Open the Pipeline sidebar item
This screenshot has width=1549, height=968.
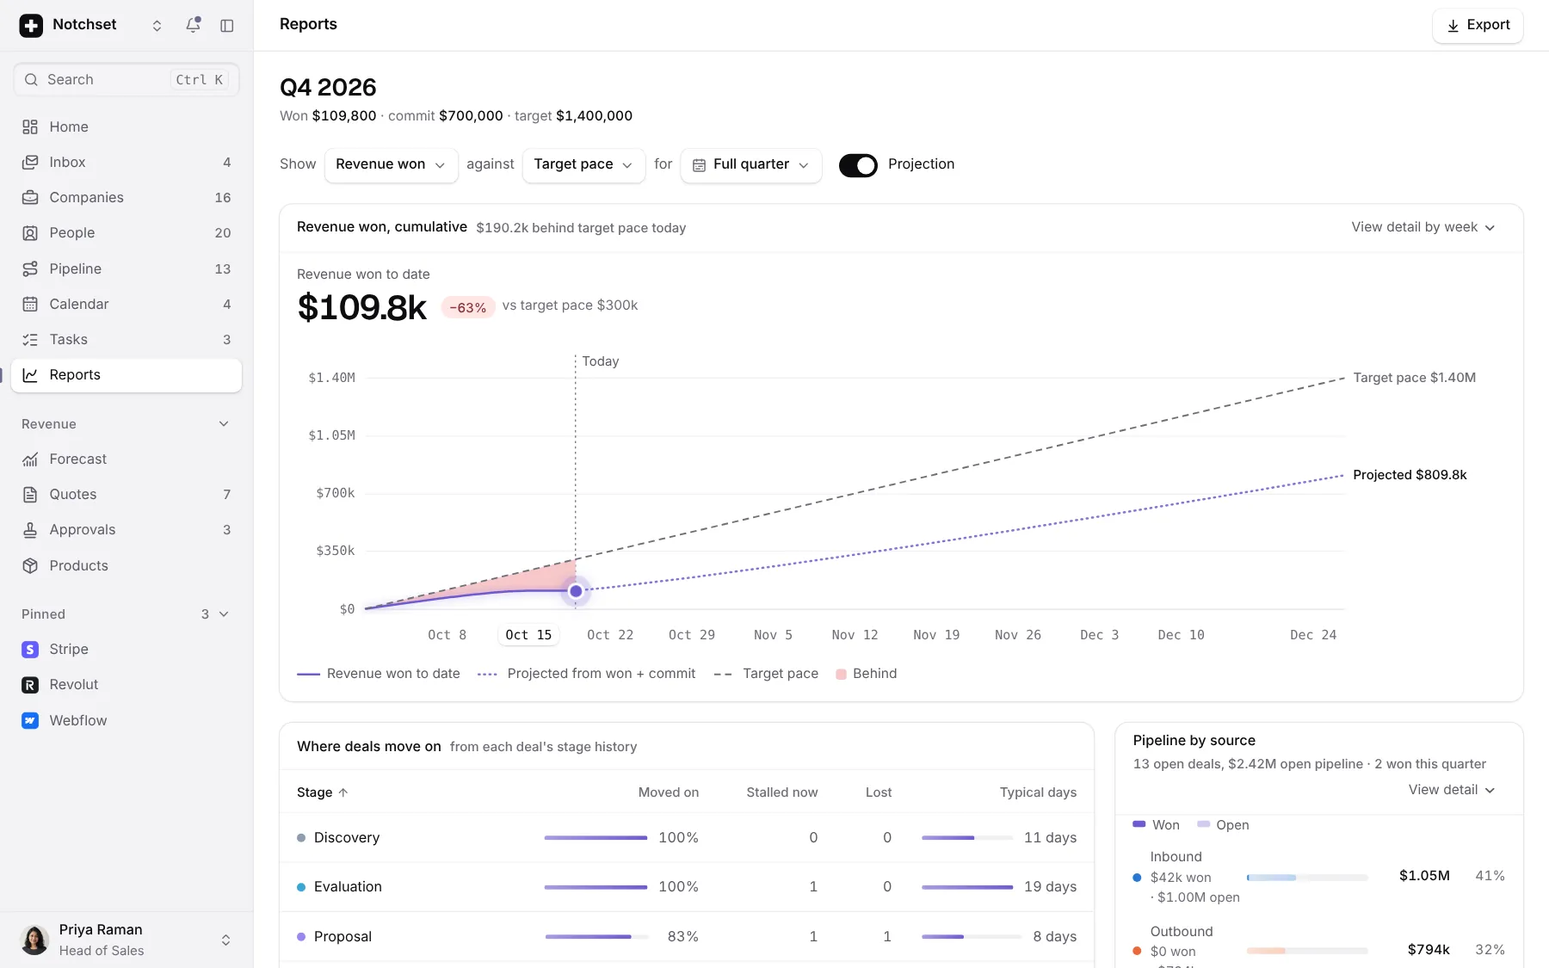tap(127, 268)
